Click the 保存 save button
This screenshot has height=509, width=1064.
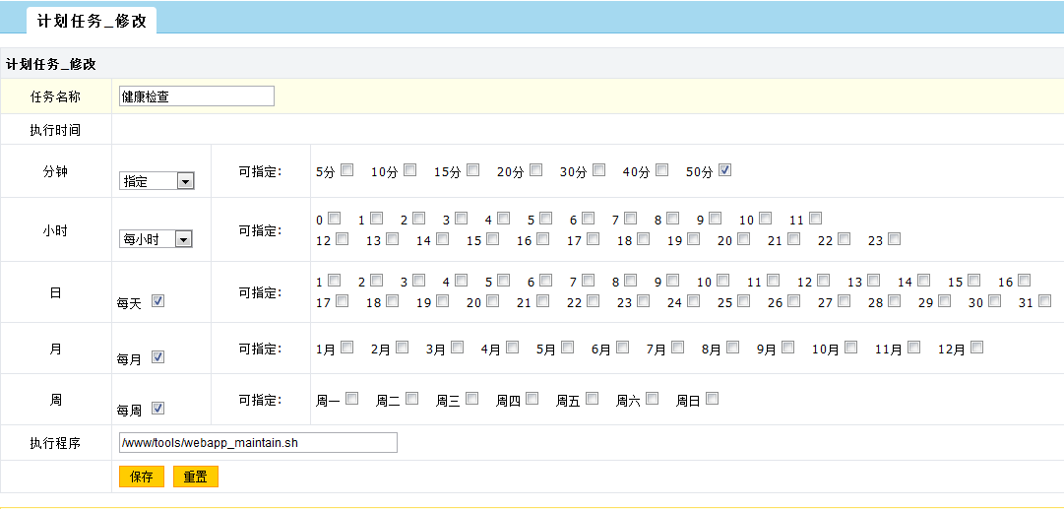click(142, 477)
